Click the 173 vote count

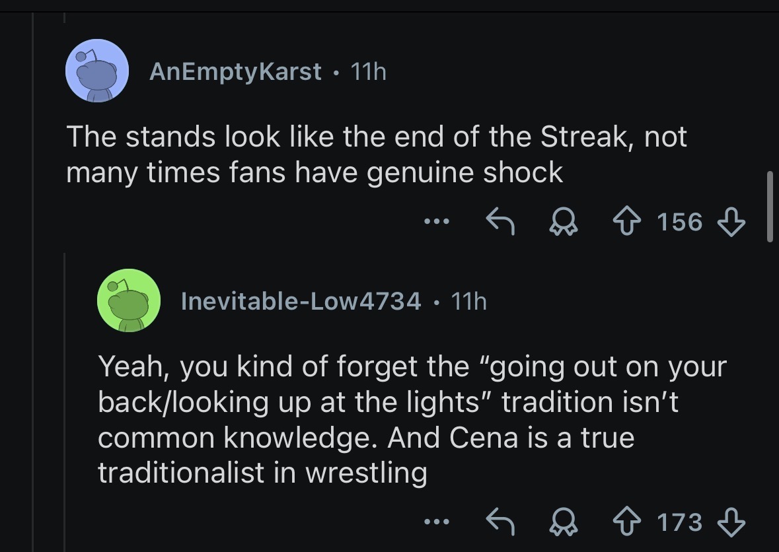(681, 523)
